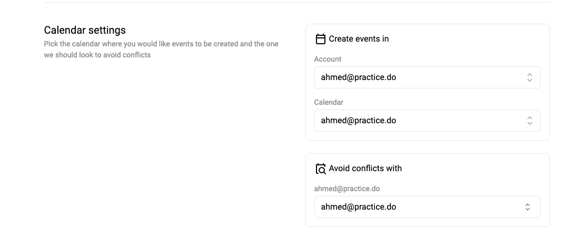The image size is (584, 237).
Task: Select ahmed@practice.do value inside Account field
Action: click(x=358, y=77)
